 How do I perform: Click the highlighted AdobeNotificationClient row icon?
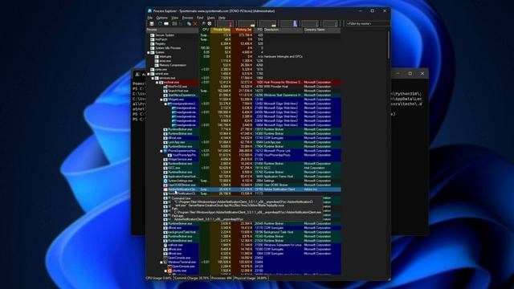click(x=165, y=189)
